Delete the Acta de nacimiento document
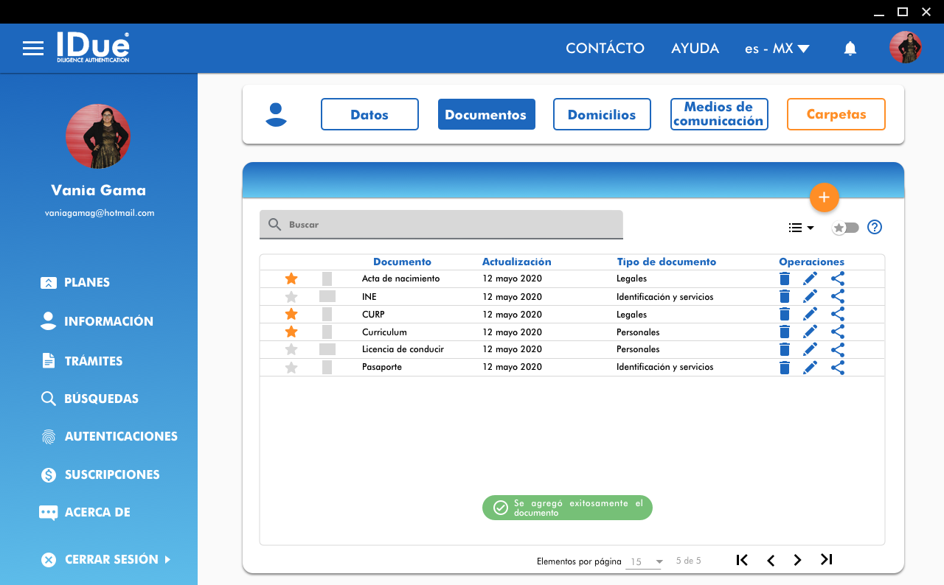This screenshot has width=944, height=585. point(784,279)
